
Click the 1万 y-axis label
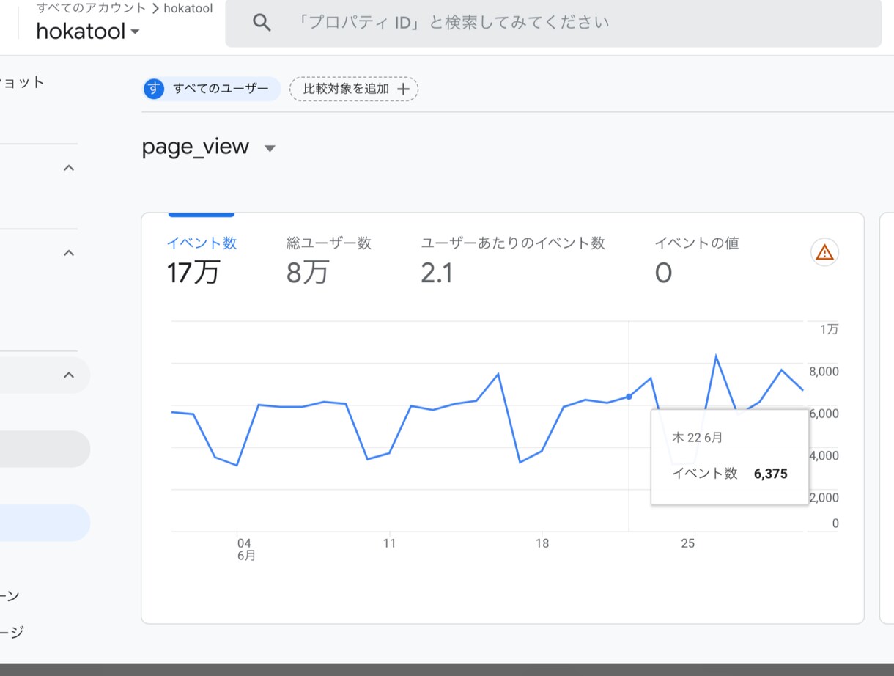coord(830,329)
